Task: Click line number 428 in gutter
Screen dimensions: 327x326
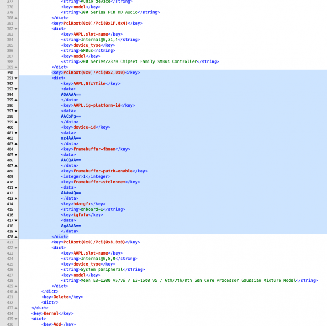Action: (x=10, y=281)
